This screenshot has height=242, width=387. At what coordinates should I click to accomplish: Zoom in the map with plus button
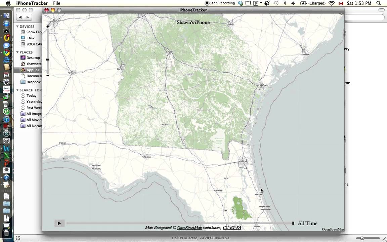[x=48, y=27]
